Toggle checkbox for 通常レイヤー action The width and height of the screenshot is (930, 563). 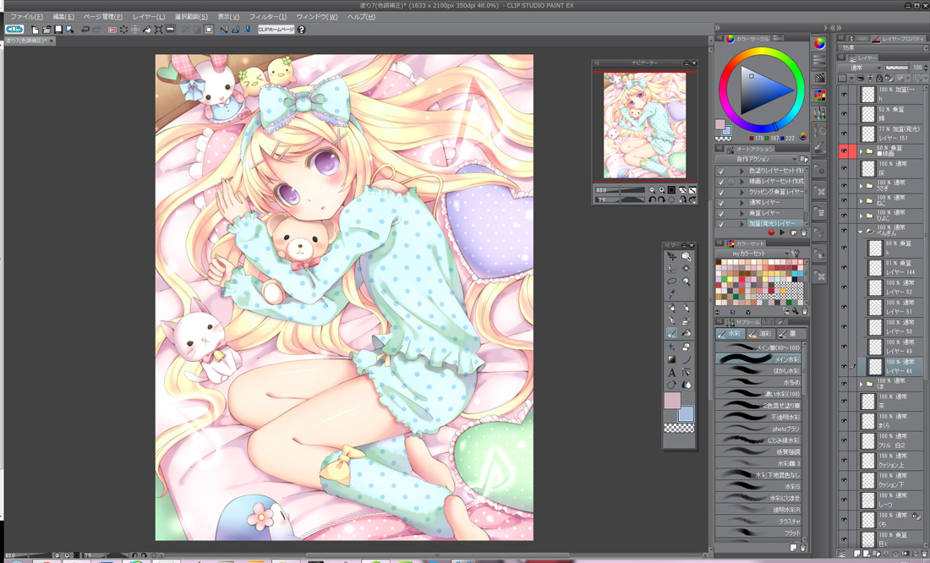(720, 203)
